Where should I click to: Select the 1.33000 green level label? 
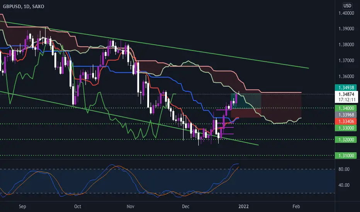(346, 128)
